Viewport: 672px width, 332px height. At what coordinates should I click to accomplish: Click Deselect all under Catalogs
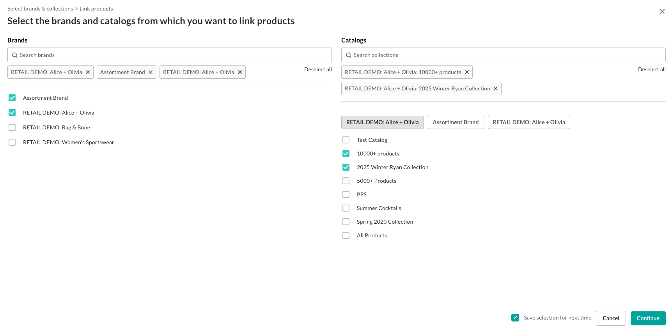pyautogui.click(x=651, y=69)
